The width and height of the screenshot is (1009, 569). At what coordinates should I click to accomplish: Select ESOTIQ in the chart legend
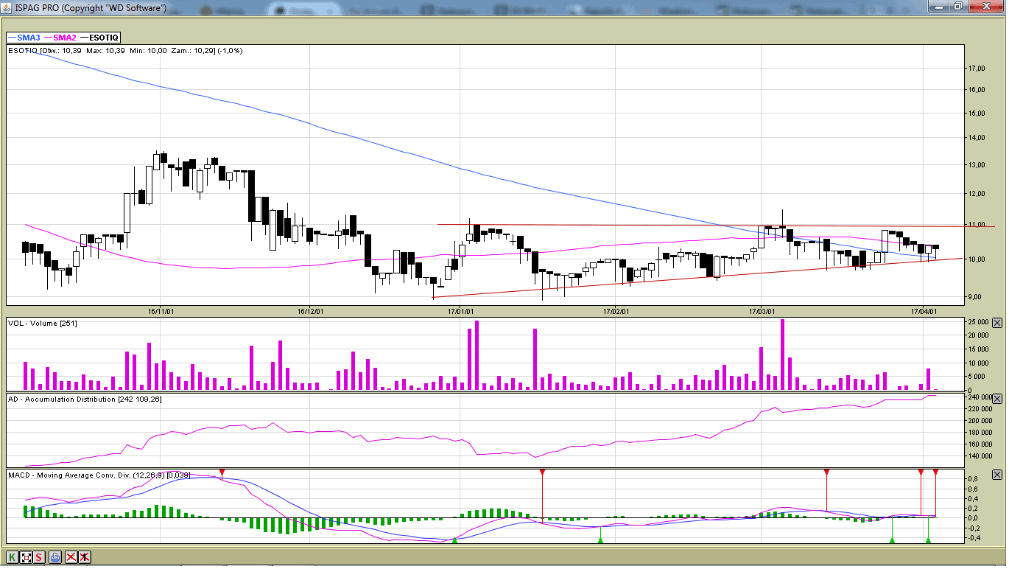click(99, 38)
